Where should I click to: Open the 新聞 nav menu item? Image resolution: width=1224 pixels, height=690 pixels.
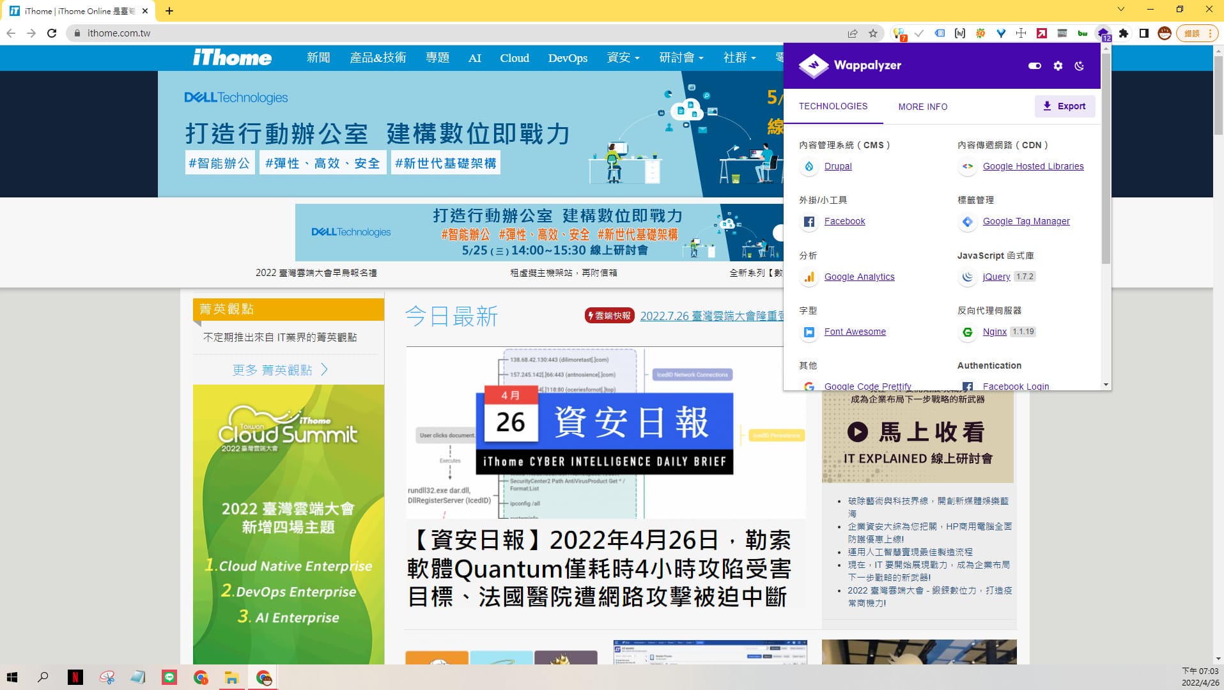[318, 57]
